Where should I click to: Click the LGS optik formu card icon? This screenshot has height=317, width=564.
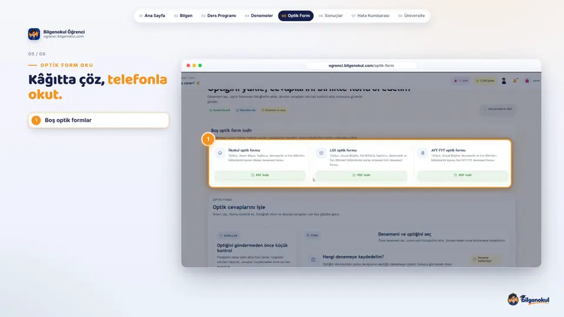coord(321,153)
